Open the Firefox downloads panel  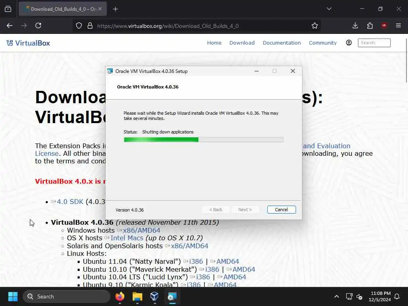click(x=355, y=25)
